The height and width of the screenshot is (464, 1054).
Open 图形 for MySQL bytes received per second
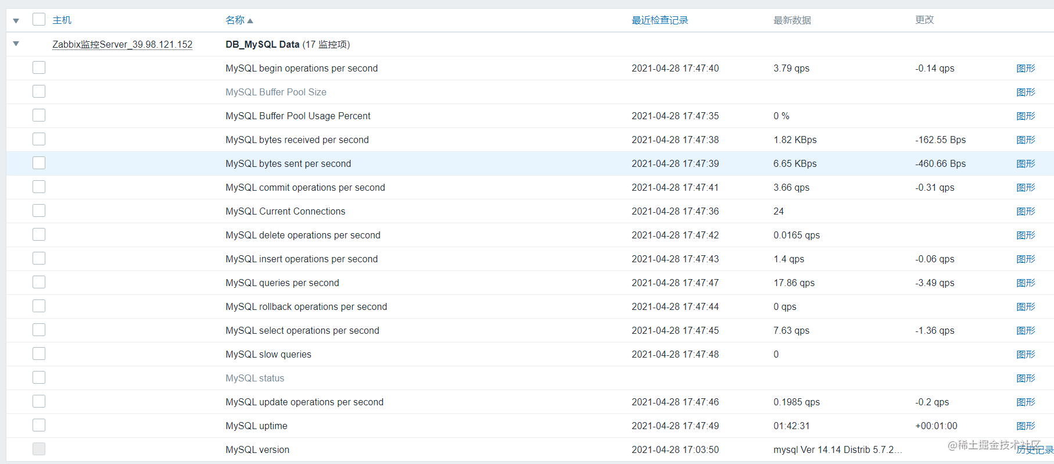1026,140
